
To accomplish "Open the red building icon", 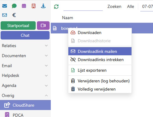I will [34, 6].
